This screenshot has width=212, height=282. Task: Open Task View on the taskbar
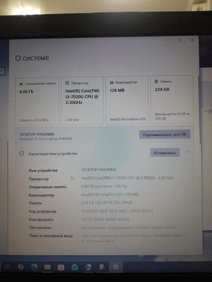pos(7,267)
